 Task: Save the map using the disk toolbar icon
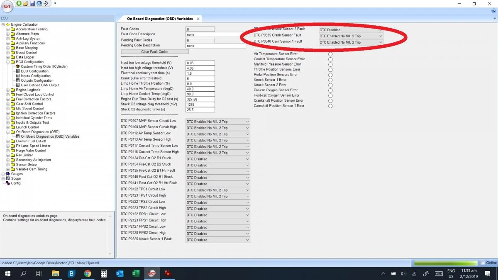pyautogui.click(x=32, y=3)
